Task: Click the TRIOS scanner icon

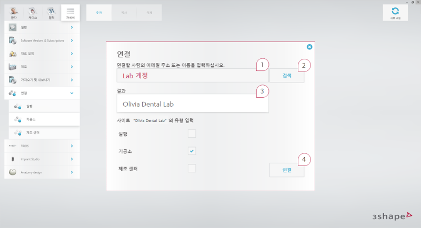Action: [13, 146]
